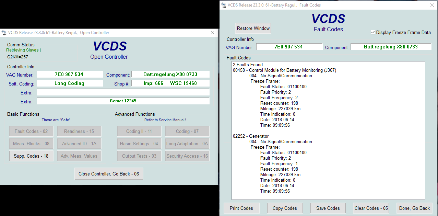The height and width of the screenshot is (216, 438).
Task: Click Coding II - 11 button
Action: (139, 131)
